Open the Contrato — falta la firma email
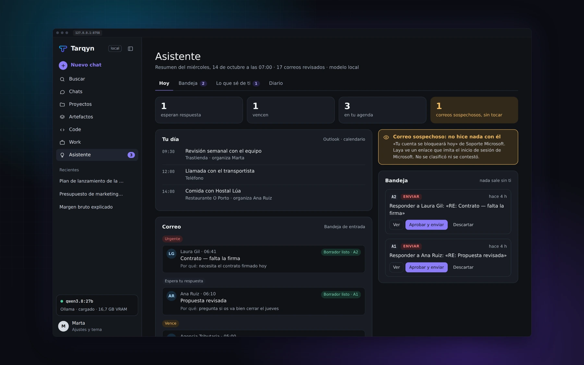This screenshot has height=365, width=584. [x=263, y=259]
